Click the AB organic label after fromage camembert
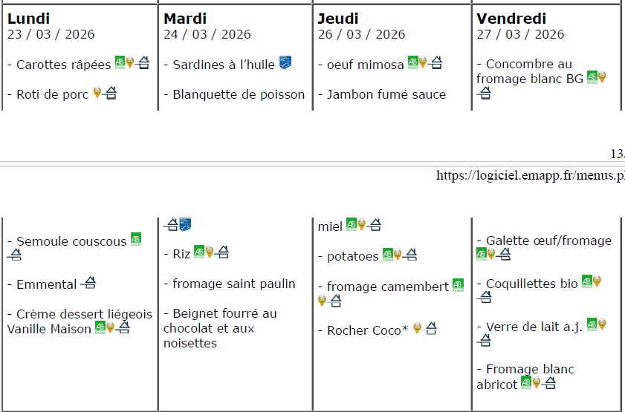 (x=458, y=284)
